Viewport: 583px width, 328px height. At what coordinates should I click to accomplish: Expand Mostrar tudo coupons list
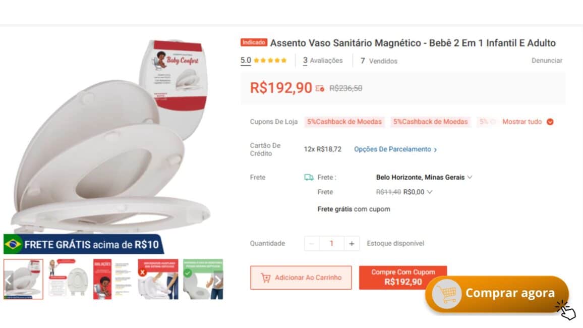pyautogui.click(x=528, y=122)
